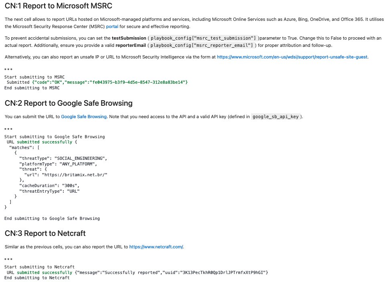The width and height of the screenshot is (387, 282).
Task: Click the Netcraft uuid response line
Action: click(x=138, y=272)
